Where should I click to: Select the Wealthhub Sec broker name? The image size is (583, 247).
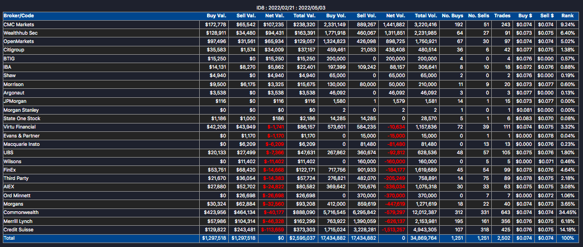[x=21, y=33]
